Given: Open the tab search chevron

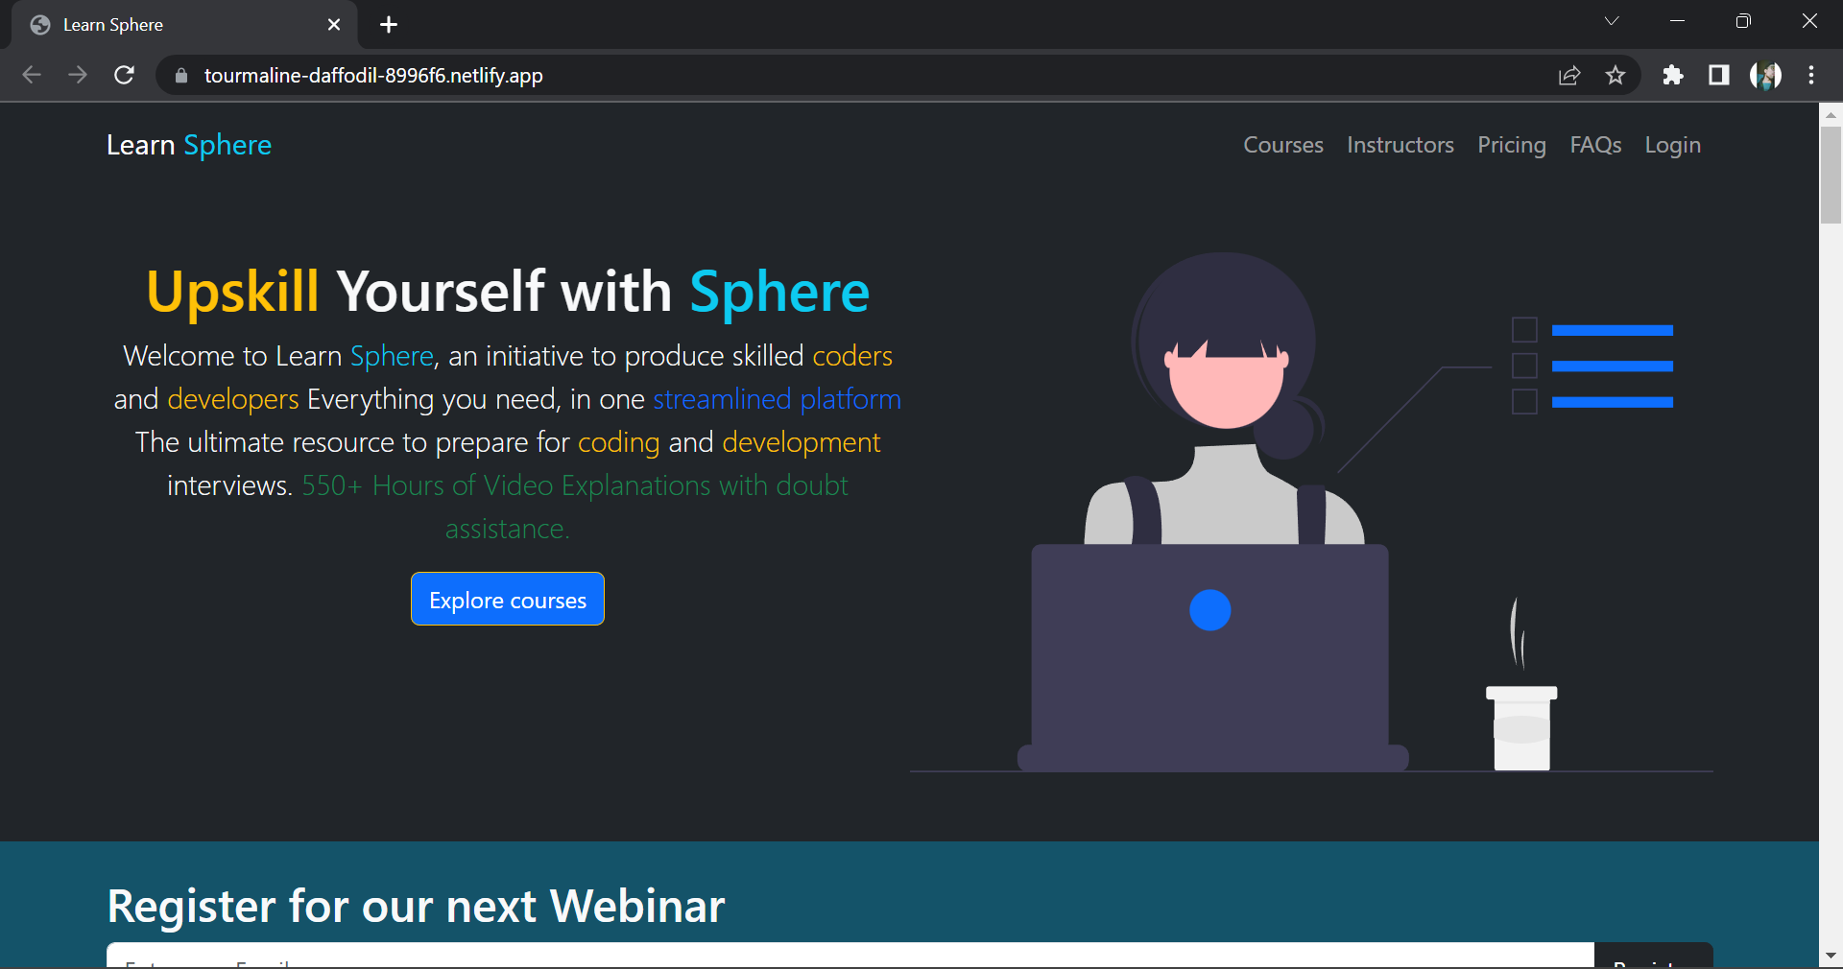Looking at the screenshot, I should (x=1613, y=20).
